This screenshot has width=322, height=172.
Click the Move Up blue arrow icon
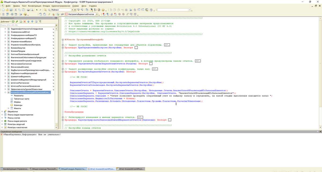click(28, 21)
